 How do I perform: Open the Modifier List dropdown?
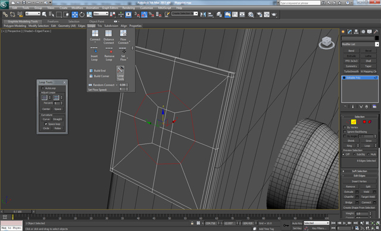pos(360,44)
